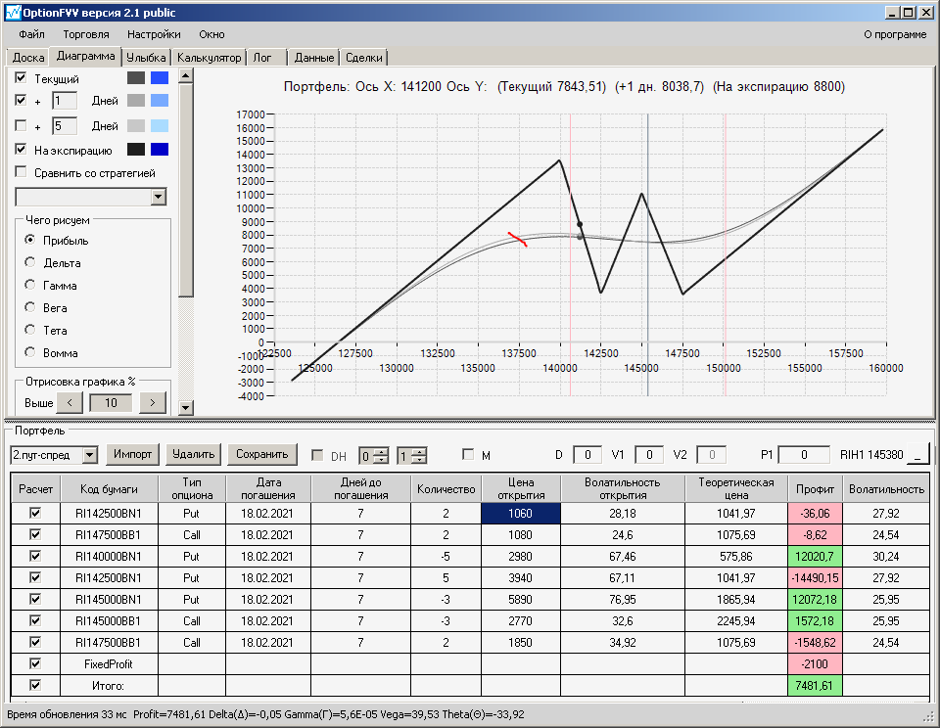This screenshot has width=940, height=728.
Task: Click the increase arrow next to Выше
Action: [153, 402]
